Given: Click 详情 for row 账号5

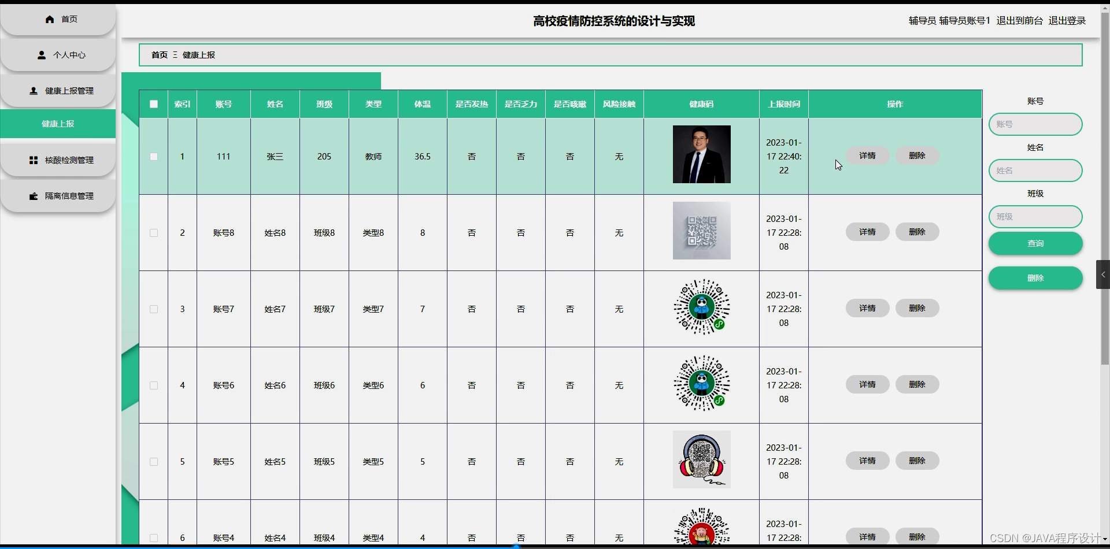Looking at the screenshot, I should coord(867,461).
